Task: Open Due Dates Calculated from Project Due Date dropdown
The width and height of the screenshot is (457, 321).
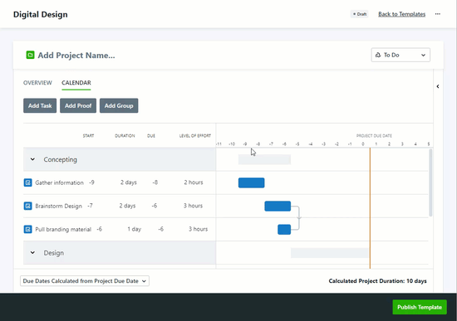Action: (x=85, y=281)
